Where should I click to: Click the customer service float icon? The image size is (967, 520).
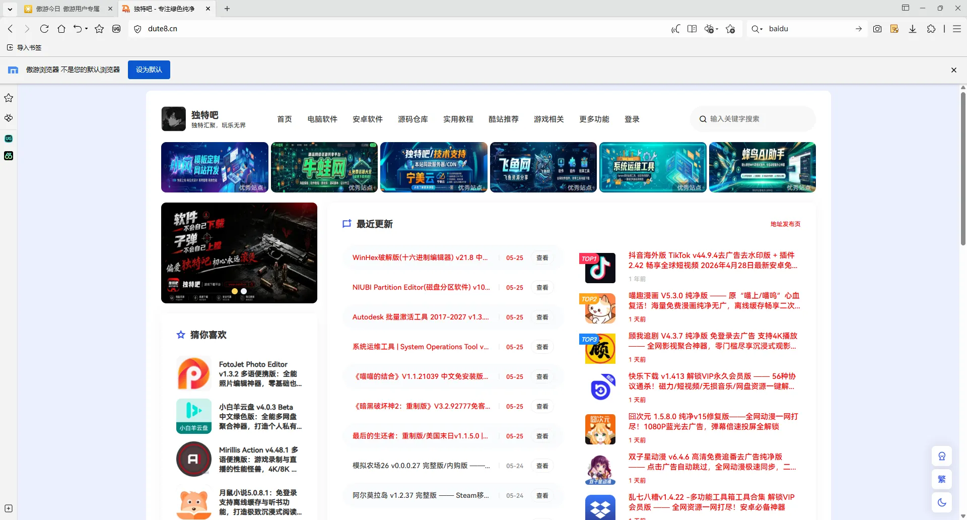[942, 457]
